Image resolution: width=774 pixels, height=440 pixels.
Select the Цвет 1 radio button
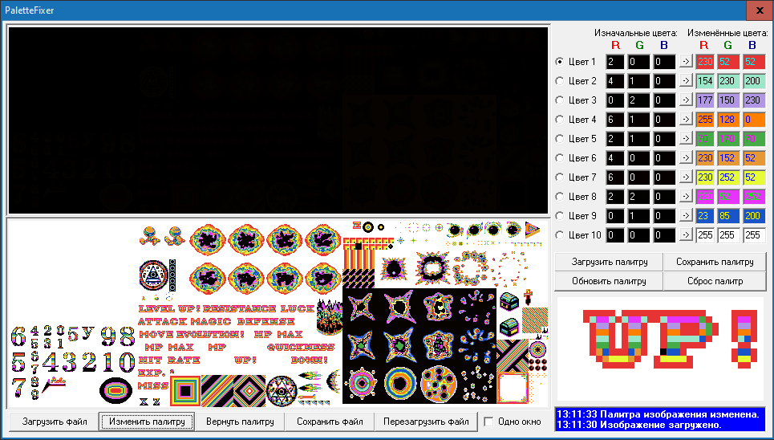tap(559, 62)
